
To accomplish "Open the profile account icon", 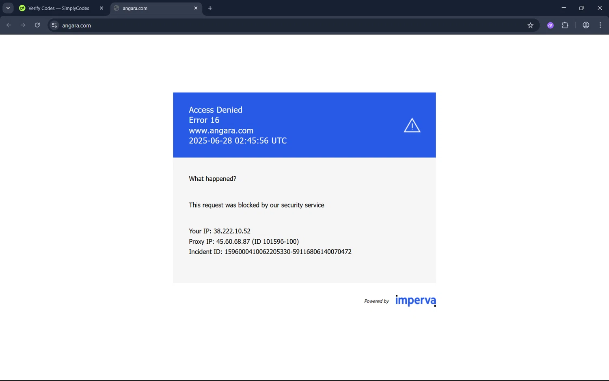I will 586,25.
